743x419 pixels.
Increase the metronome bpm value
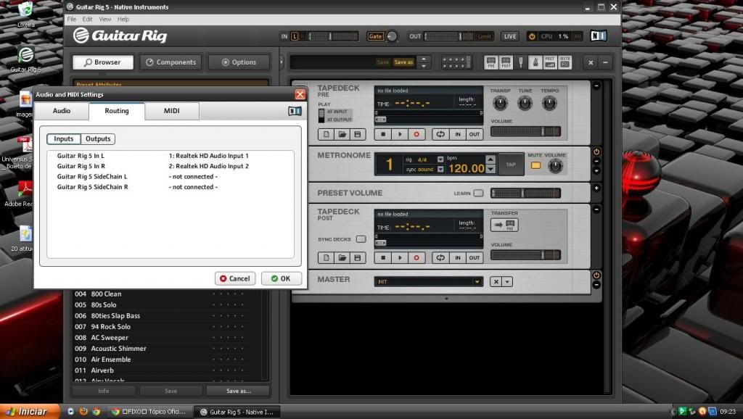point(490,159)
